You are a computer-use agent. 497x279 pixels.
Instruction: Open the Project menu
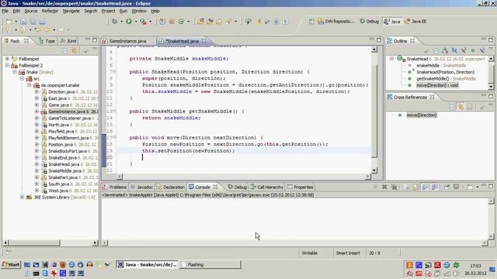tap(108, 11)
